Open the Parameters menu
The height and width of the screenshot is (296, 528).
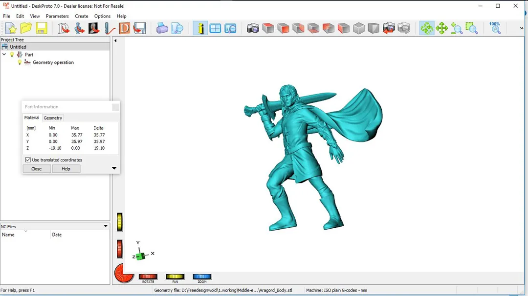(x=57, y=16)
